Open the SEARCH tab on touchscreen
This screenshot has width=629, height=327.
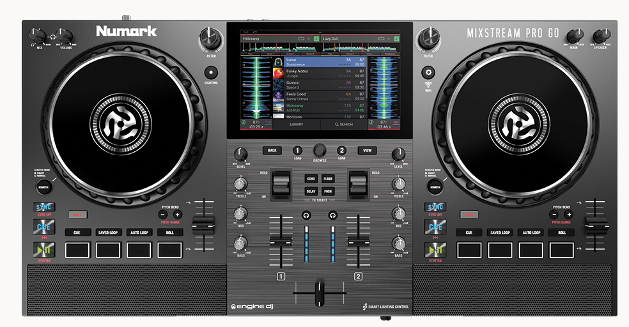344,125
